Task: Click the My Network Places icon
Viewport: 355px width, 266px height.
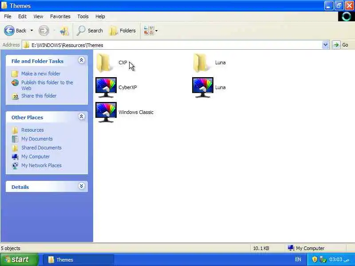Action: (15, 166)
